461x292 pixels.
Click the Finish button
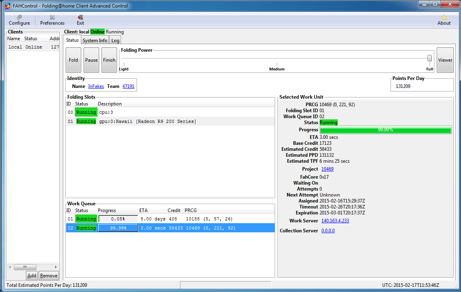[x=109, y=60]
